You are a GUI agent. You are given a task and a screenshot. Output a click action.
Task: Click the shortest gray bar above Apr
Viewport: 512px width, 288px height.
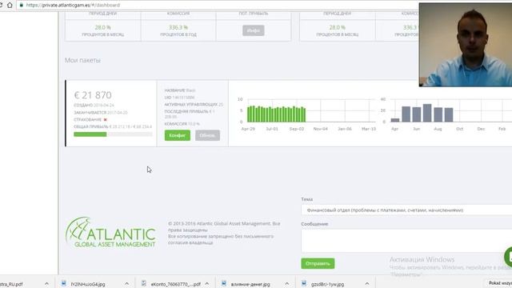click(x=395, y=120)
